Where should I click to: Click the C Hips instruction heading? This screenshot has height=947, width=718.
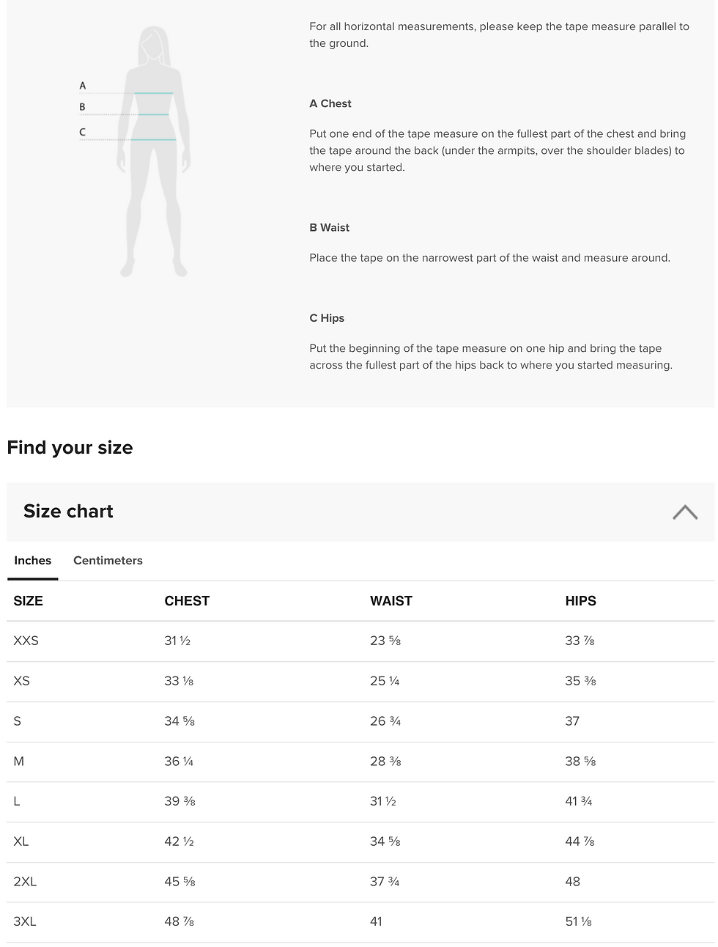(x=327, y=318)
